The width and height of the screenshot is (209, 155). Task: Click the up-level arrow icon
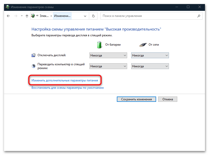pos(27,16)
